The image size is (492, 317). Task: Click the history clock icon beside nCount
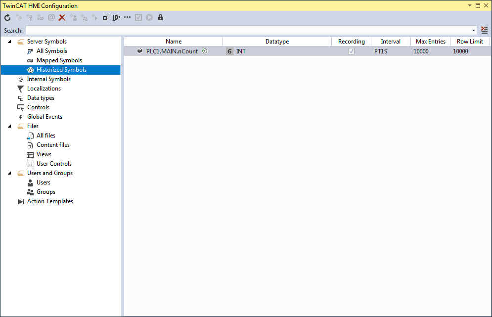(205, 51)
